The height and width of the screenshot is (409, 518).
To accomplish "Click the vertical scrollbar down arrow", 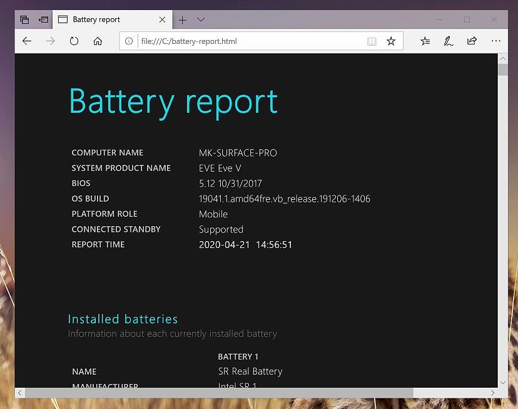I will point(503,382).
